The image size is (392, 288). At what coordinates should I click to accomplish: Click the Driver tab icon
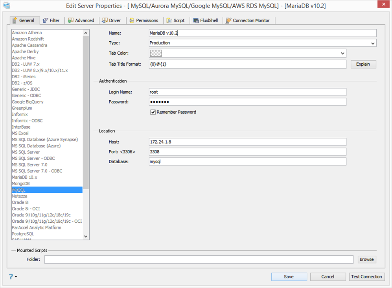coord(105,20)
